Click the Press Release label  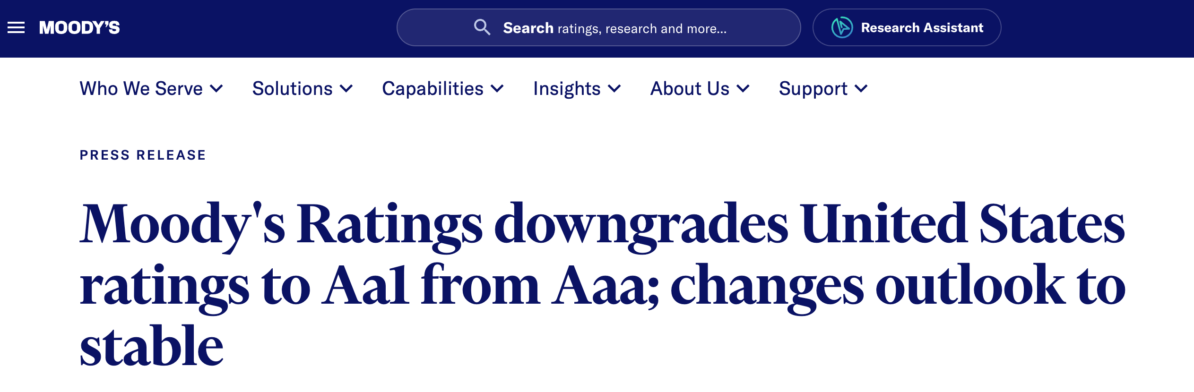click(x=143, y=155)
